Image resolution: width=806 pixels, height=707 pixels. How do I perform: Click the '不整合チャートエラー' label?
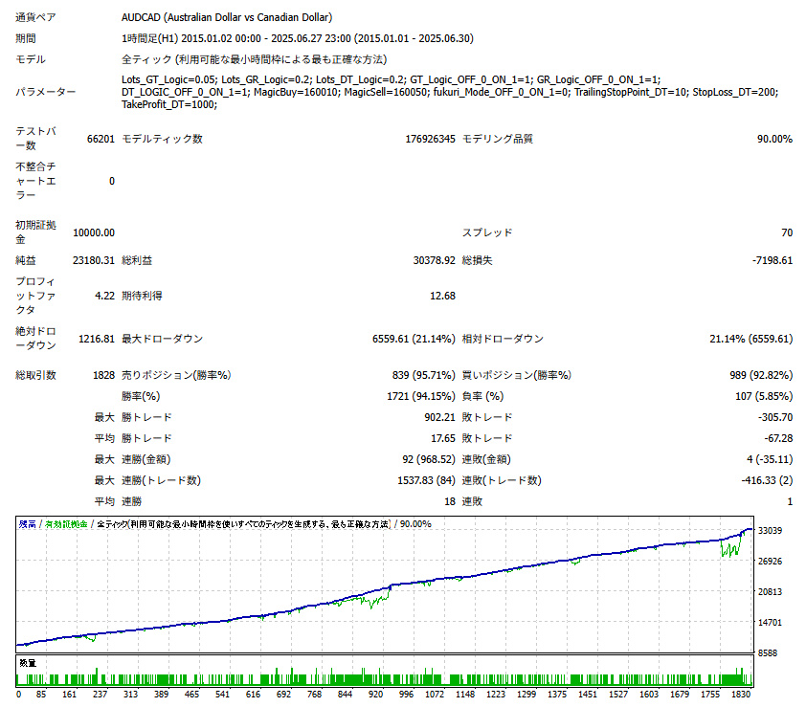[x=35, y=181]
